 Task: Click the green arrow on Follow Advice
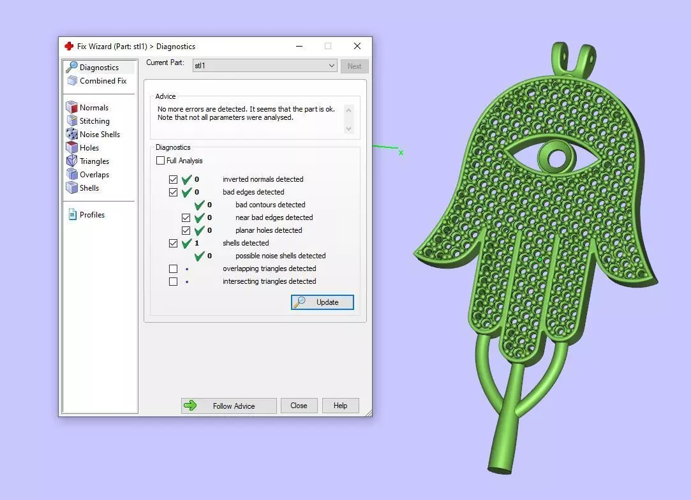click(x=190, y=405)
